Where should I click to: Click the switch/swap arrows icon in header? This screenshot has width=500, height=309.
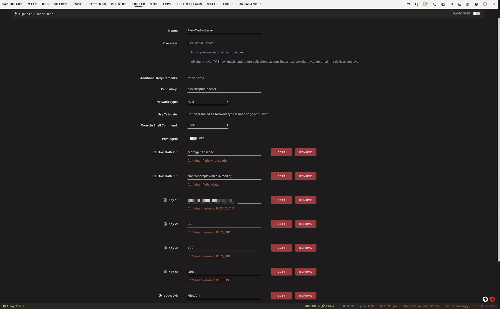[x=408, y=4]
